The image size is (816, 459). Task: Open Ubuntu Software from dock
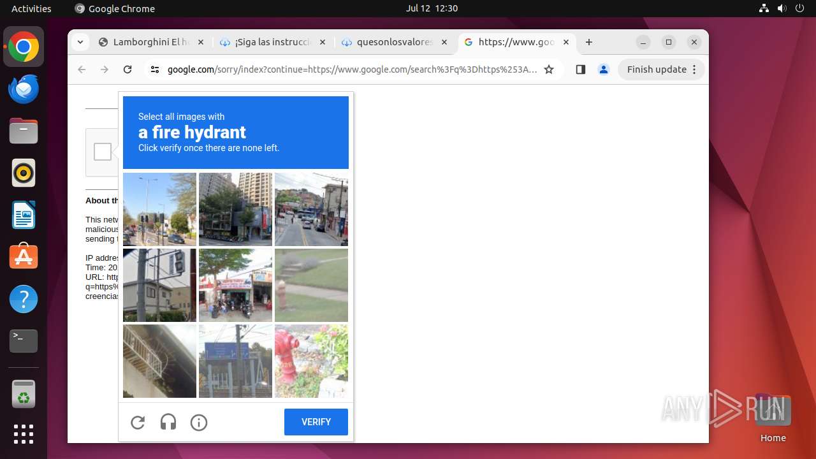24,258
